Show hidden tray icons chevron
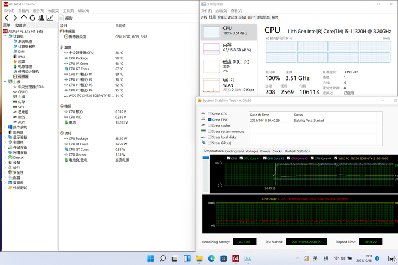The width and height of the screenshot is (398, 265). (x=298, y=258)
